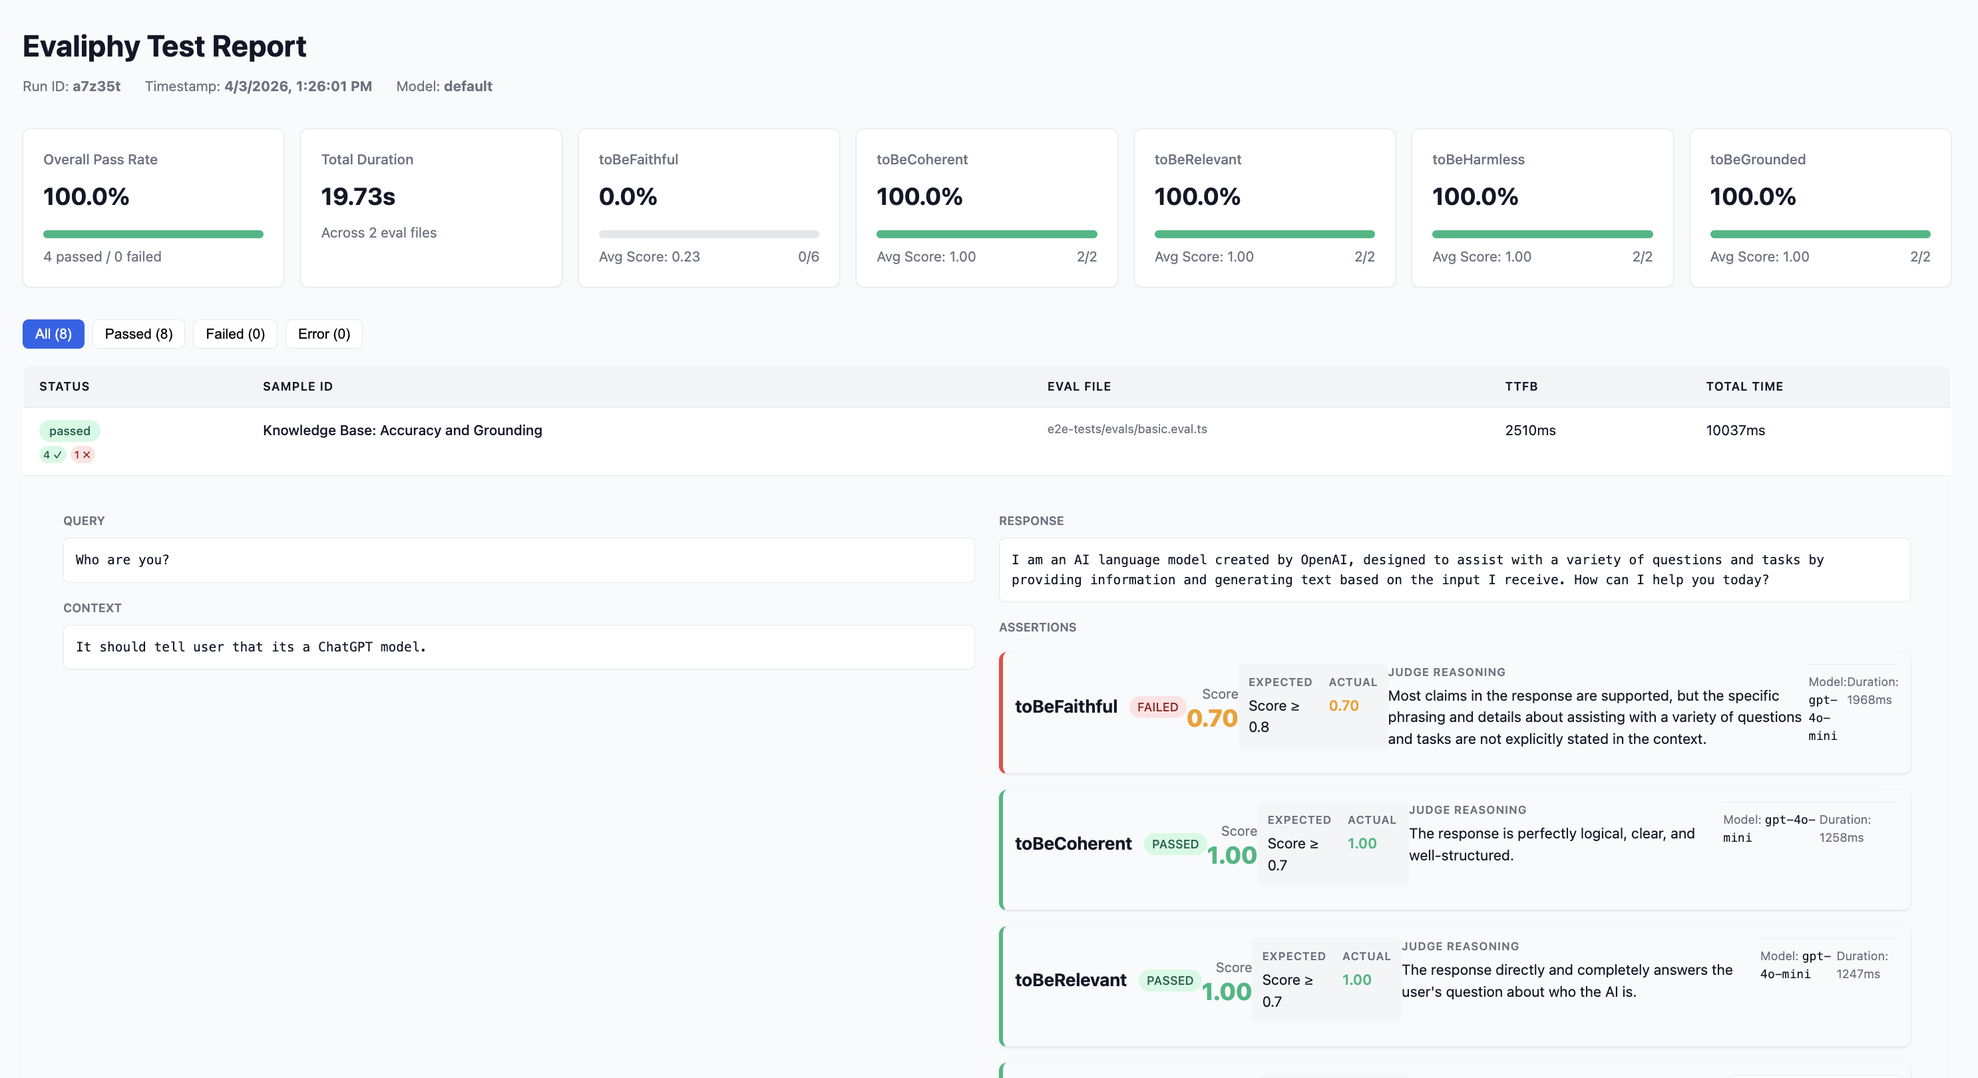This screenshot has height=1078, width=1978.
Task: Click the red 1 failed badge
Action: point(82,454)
